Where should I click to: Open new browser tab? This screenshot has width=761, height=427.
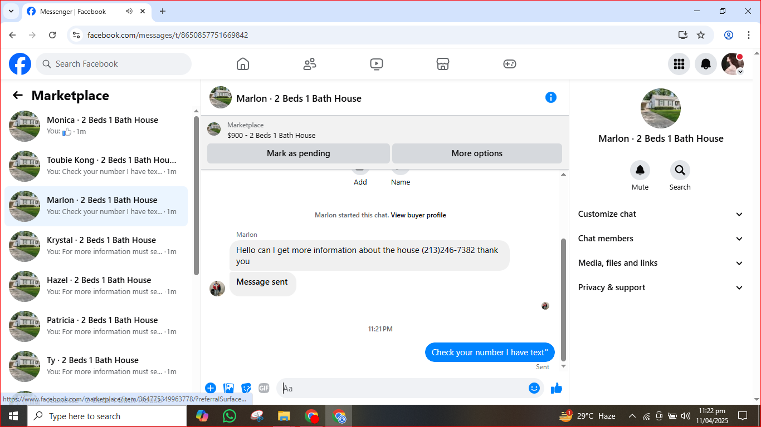coord(163,11)
